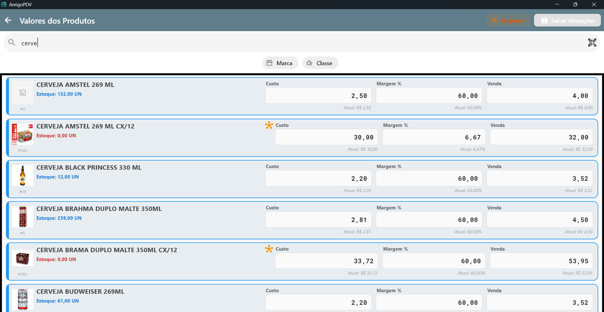Edit Margem % field for Black Princess 330 ML

(429, 179)
